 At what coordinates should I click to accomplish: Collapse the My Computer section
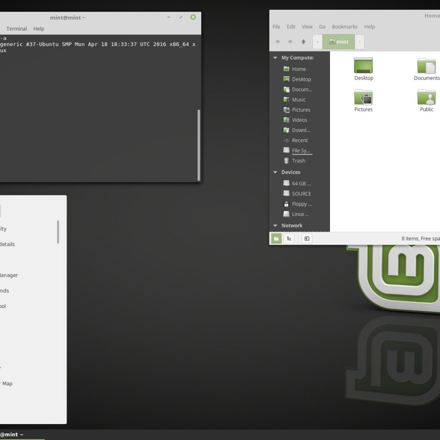(275, 58)
